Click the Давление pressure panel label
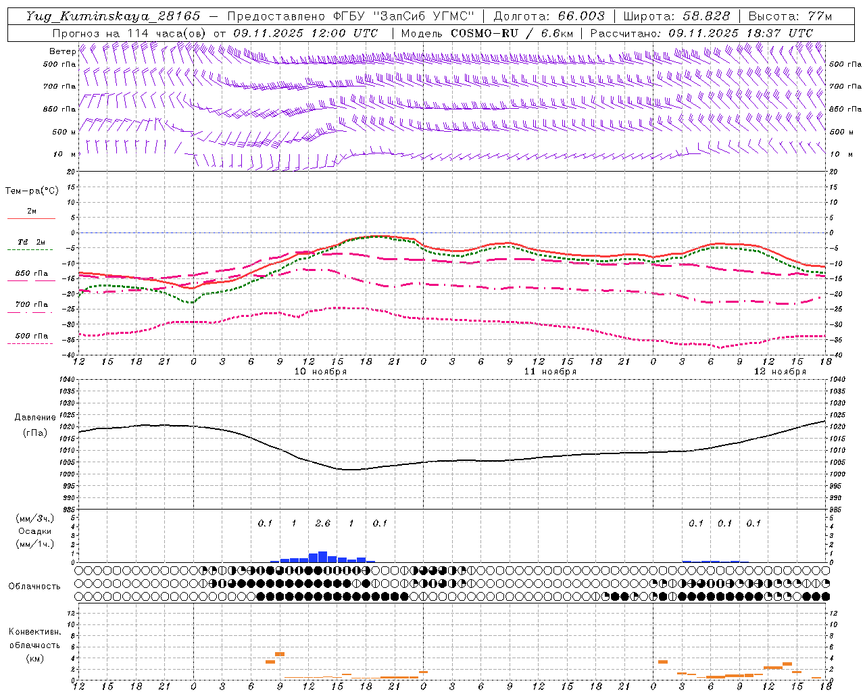The image size is (865, 692). (35, 418)
